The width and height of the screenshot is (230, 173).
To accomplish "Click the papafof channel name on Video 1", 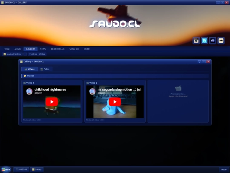I will click(38, 93).
